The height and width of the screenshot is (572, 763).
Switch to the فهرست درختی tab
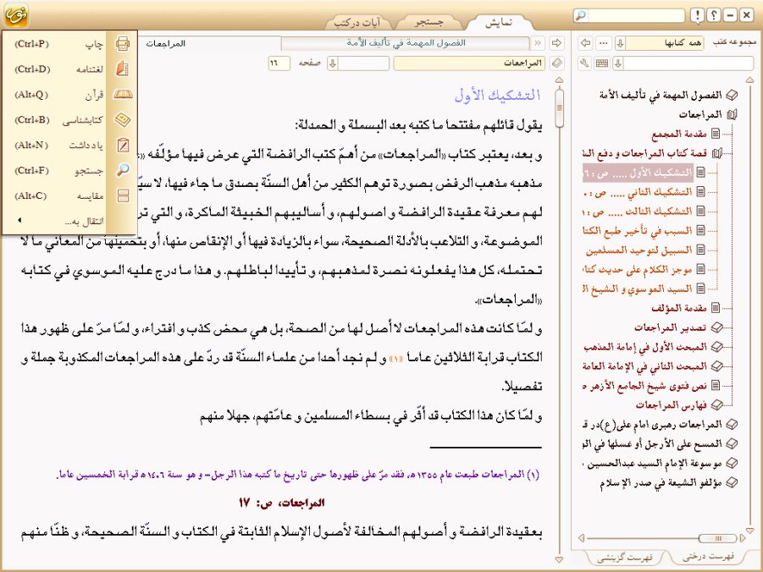(708, 557)
